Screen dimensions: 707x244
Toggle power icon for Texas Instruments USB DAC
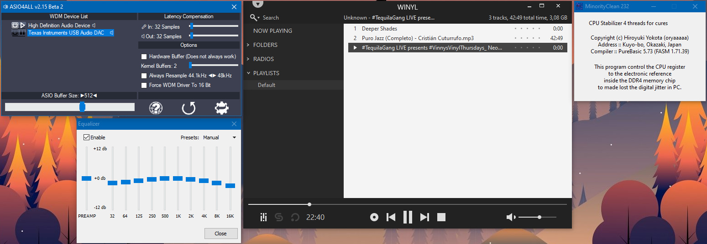[x=15, y=33]
